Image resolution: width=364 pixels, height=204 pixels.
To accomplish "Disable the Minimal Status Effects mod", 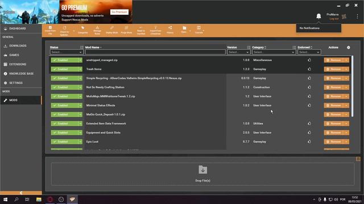I will tap(64, 105).
